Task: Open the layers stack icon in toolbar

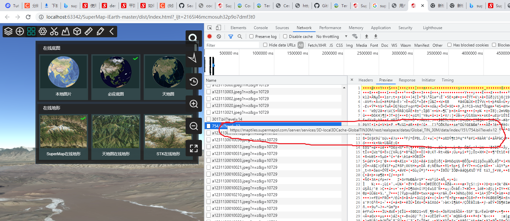Action: 9,31
